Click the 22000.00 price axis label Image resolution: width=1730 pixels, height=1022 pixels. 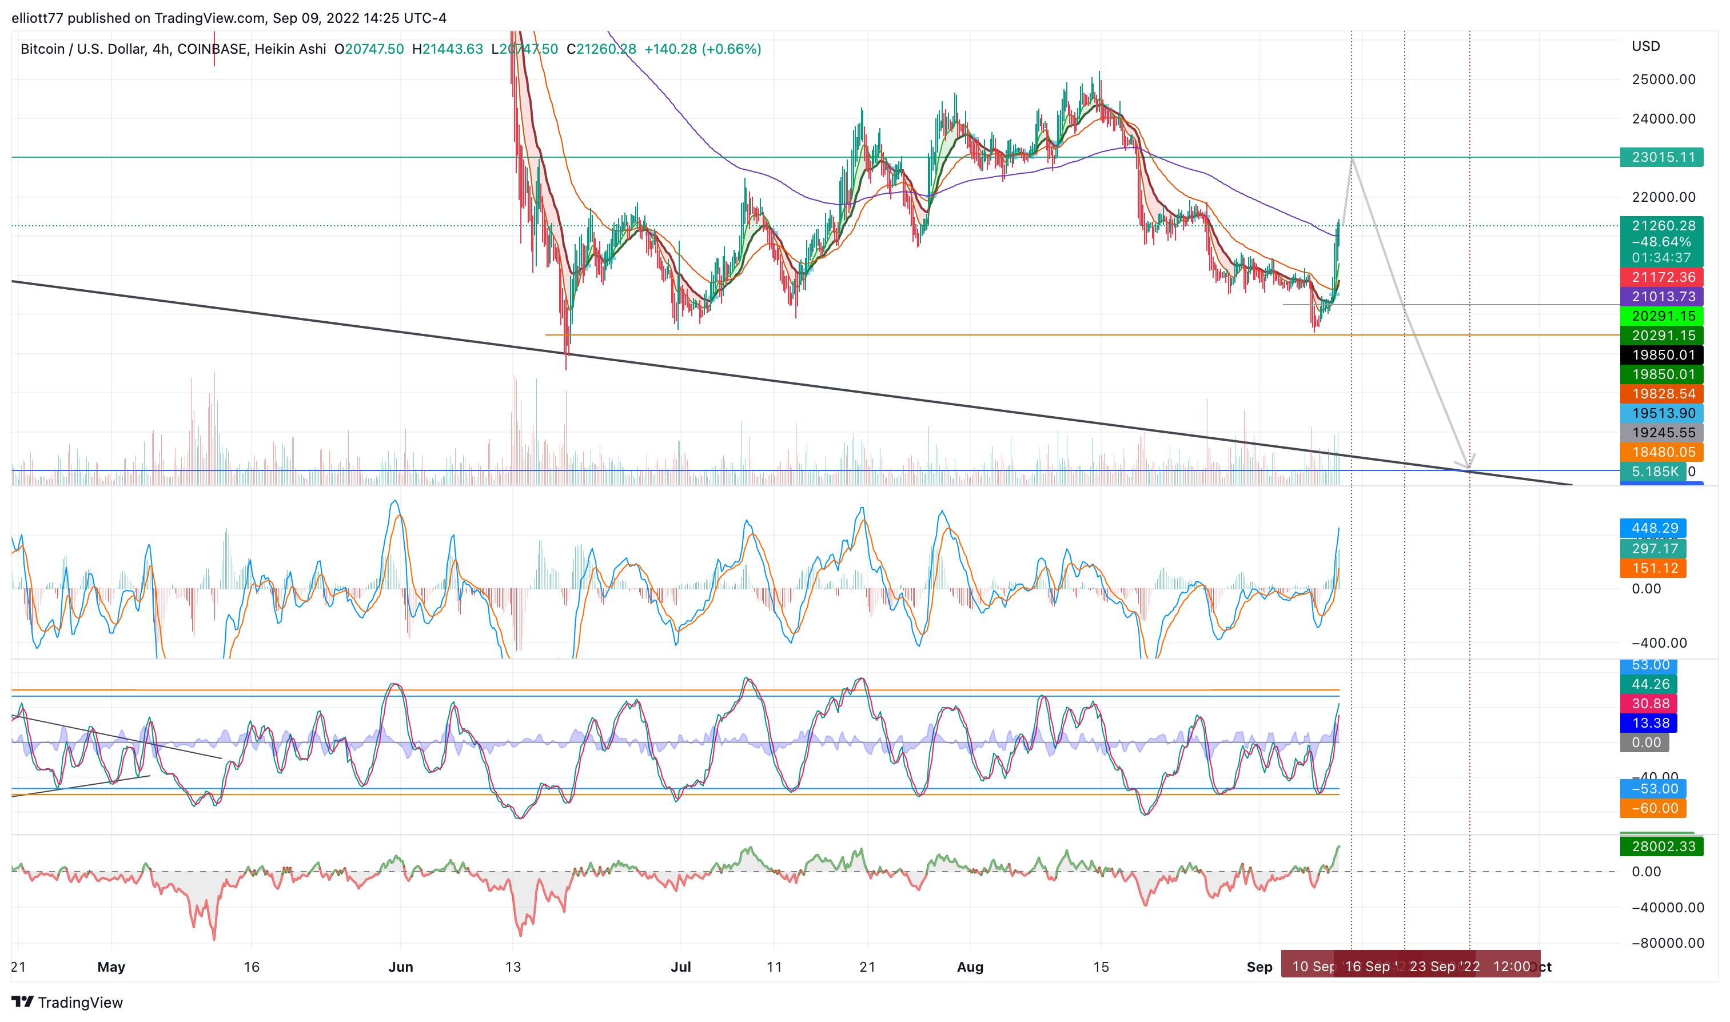point(1663,197)
